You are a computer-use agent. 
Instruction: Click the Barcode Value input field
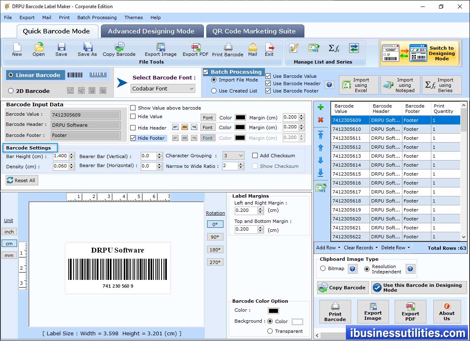pyautogui.click(x=85, y=114)
